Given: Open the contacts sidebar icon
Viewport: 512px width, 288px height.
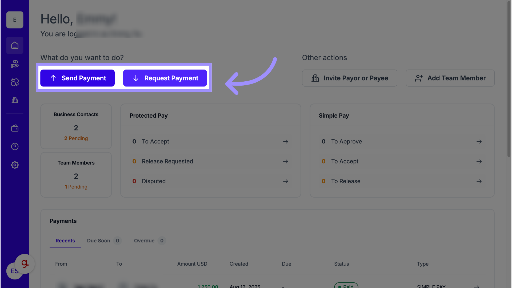Looking at the screenshot, I should (15, 64).
